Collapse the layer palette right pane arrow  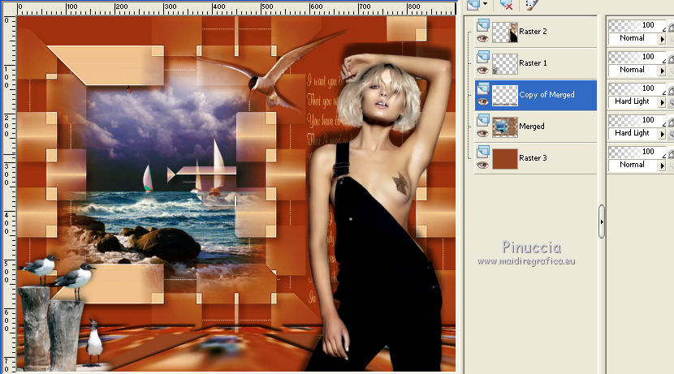tap(602, 221)
